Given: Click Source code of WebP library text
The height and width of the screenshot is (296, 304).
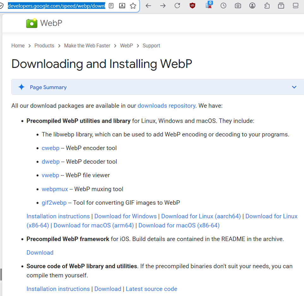Looking at the screenshot, I should click(x=82, y=266).
